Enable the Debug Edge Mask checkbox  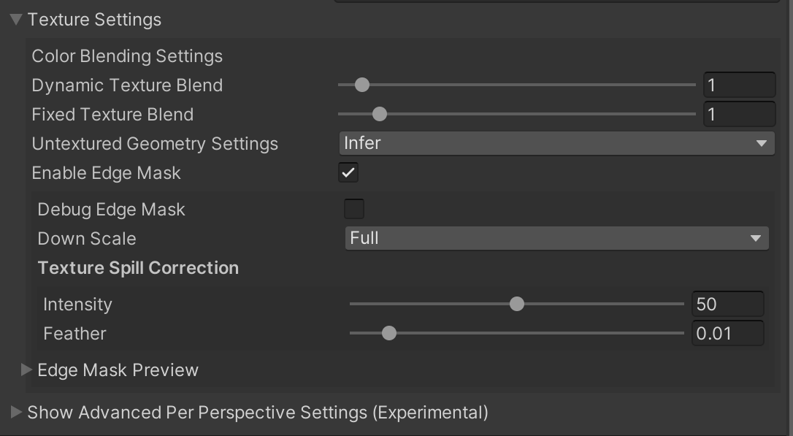354,209
